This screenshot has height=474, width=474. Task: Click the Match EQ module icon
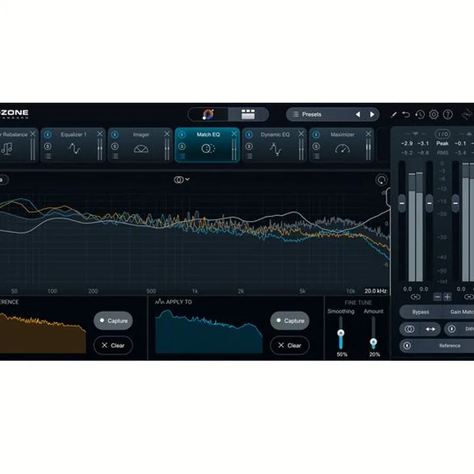[208, 148]
